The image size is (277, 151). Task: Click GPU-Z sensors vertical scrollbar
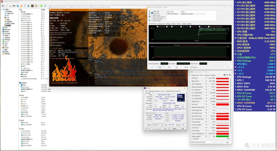click(x=230, y=102)
